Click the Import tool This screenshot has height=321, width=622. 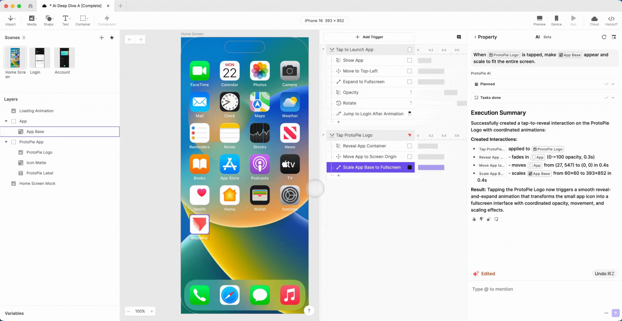coord(10,20)
